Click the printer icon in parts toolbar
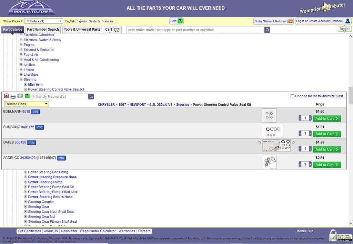 [13, 96]
